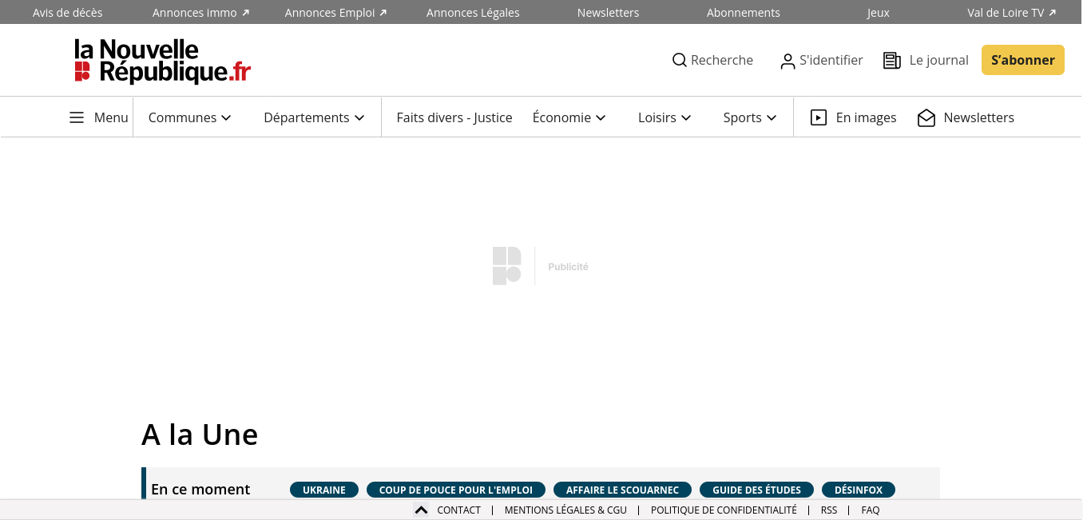Select the DÉSINFOX topic tag
Image resolution: width=1091 pixels, height=520 pixels.
tap(859, 490)
